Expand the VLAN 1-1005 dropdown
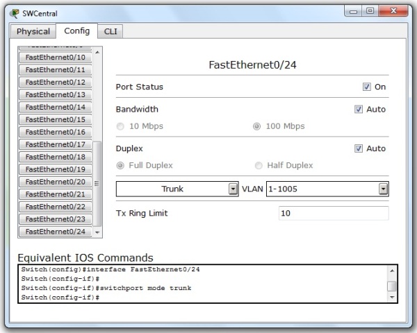Screen dimensions: 417x333 383,189
